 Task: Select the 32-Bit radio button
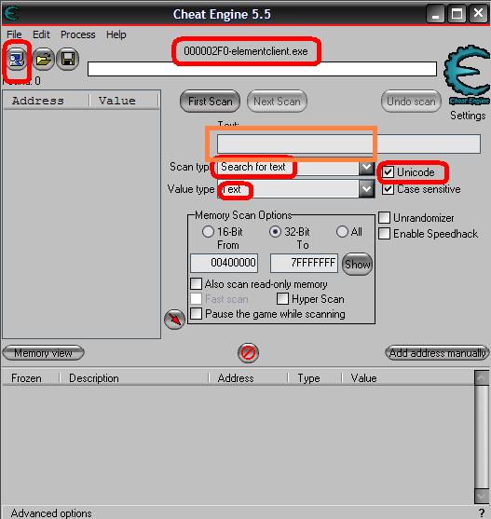275,231
